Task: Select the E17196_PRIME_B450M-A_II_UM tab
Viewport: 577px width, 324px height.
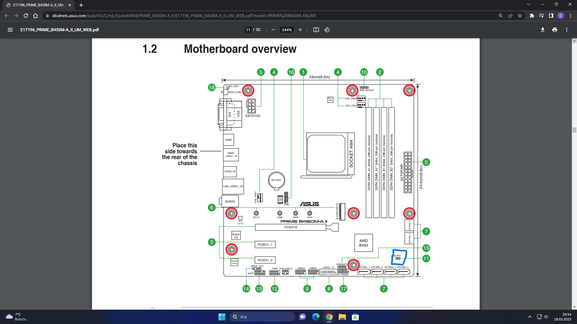Action: [x=38, y=5]
